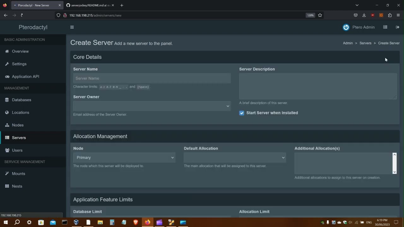This screenshot has width=404, height=227.
Task: Open the Server Owner dropdown
Action: pos(152,106)
